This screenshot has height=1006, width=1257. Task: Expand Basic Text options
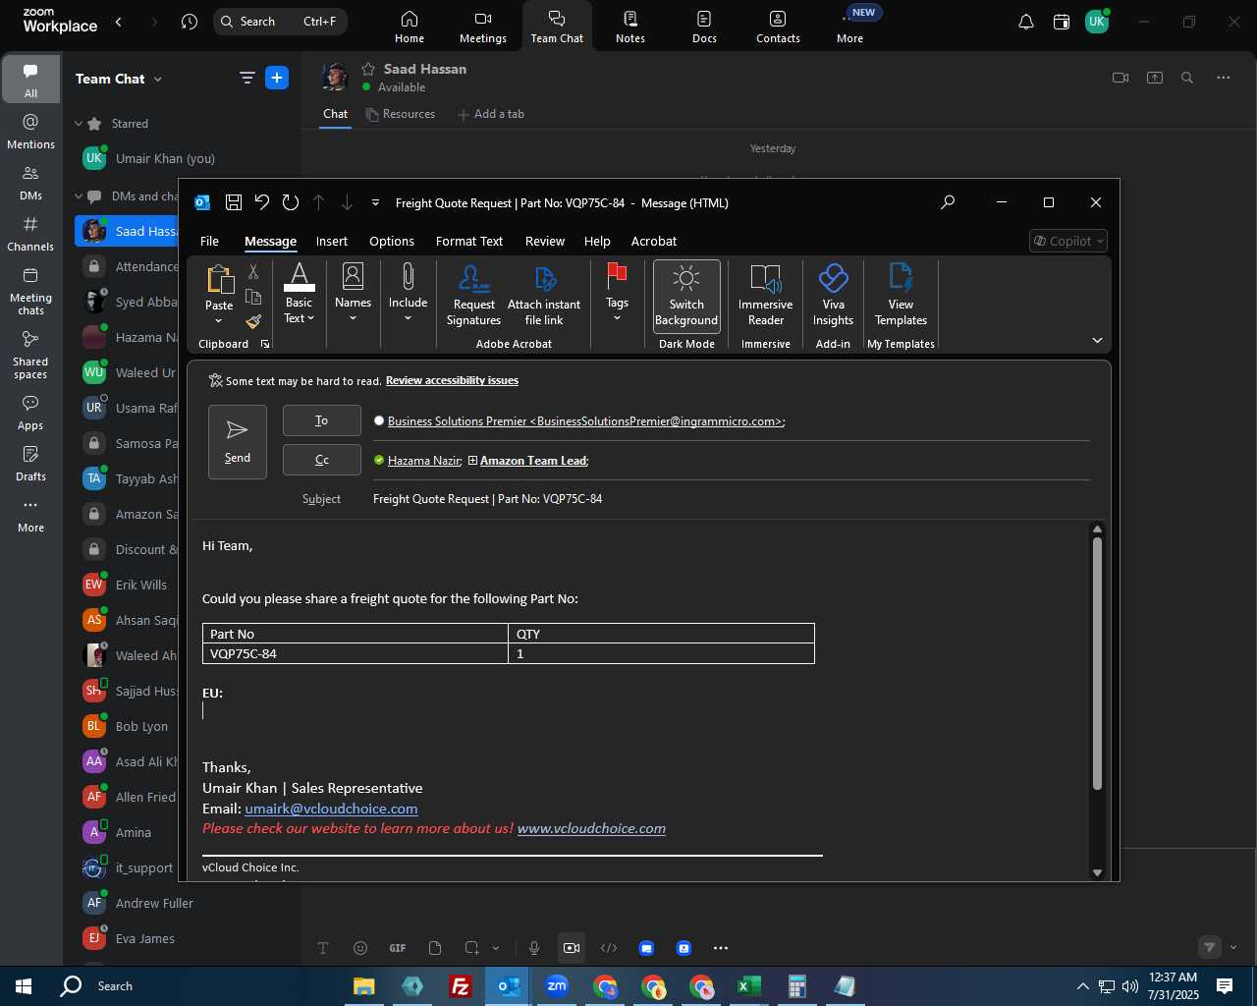coord(299,310)
